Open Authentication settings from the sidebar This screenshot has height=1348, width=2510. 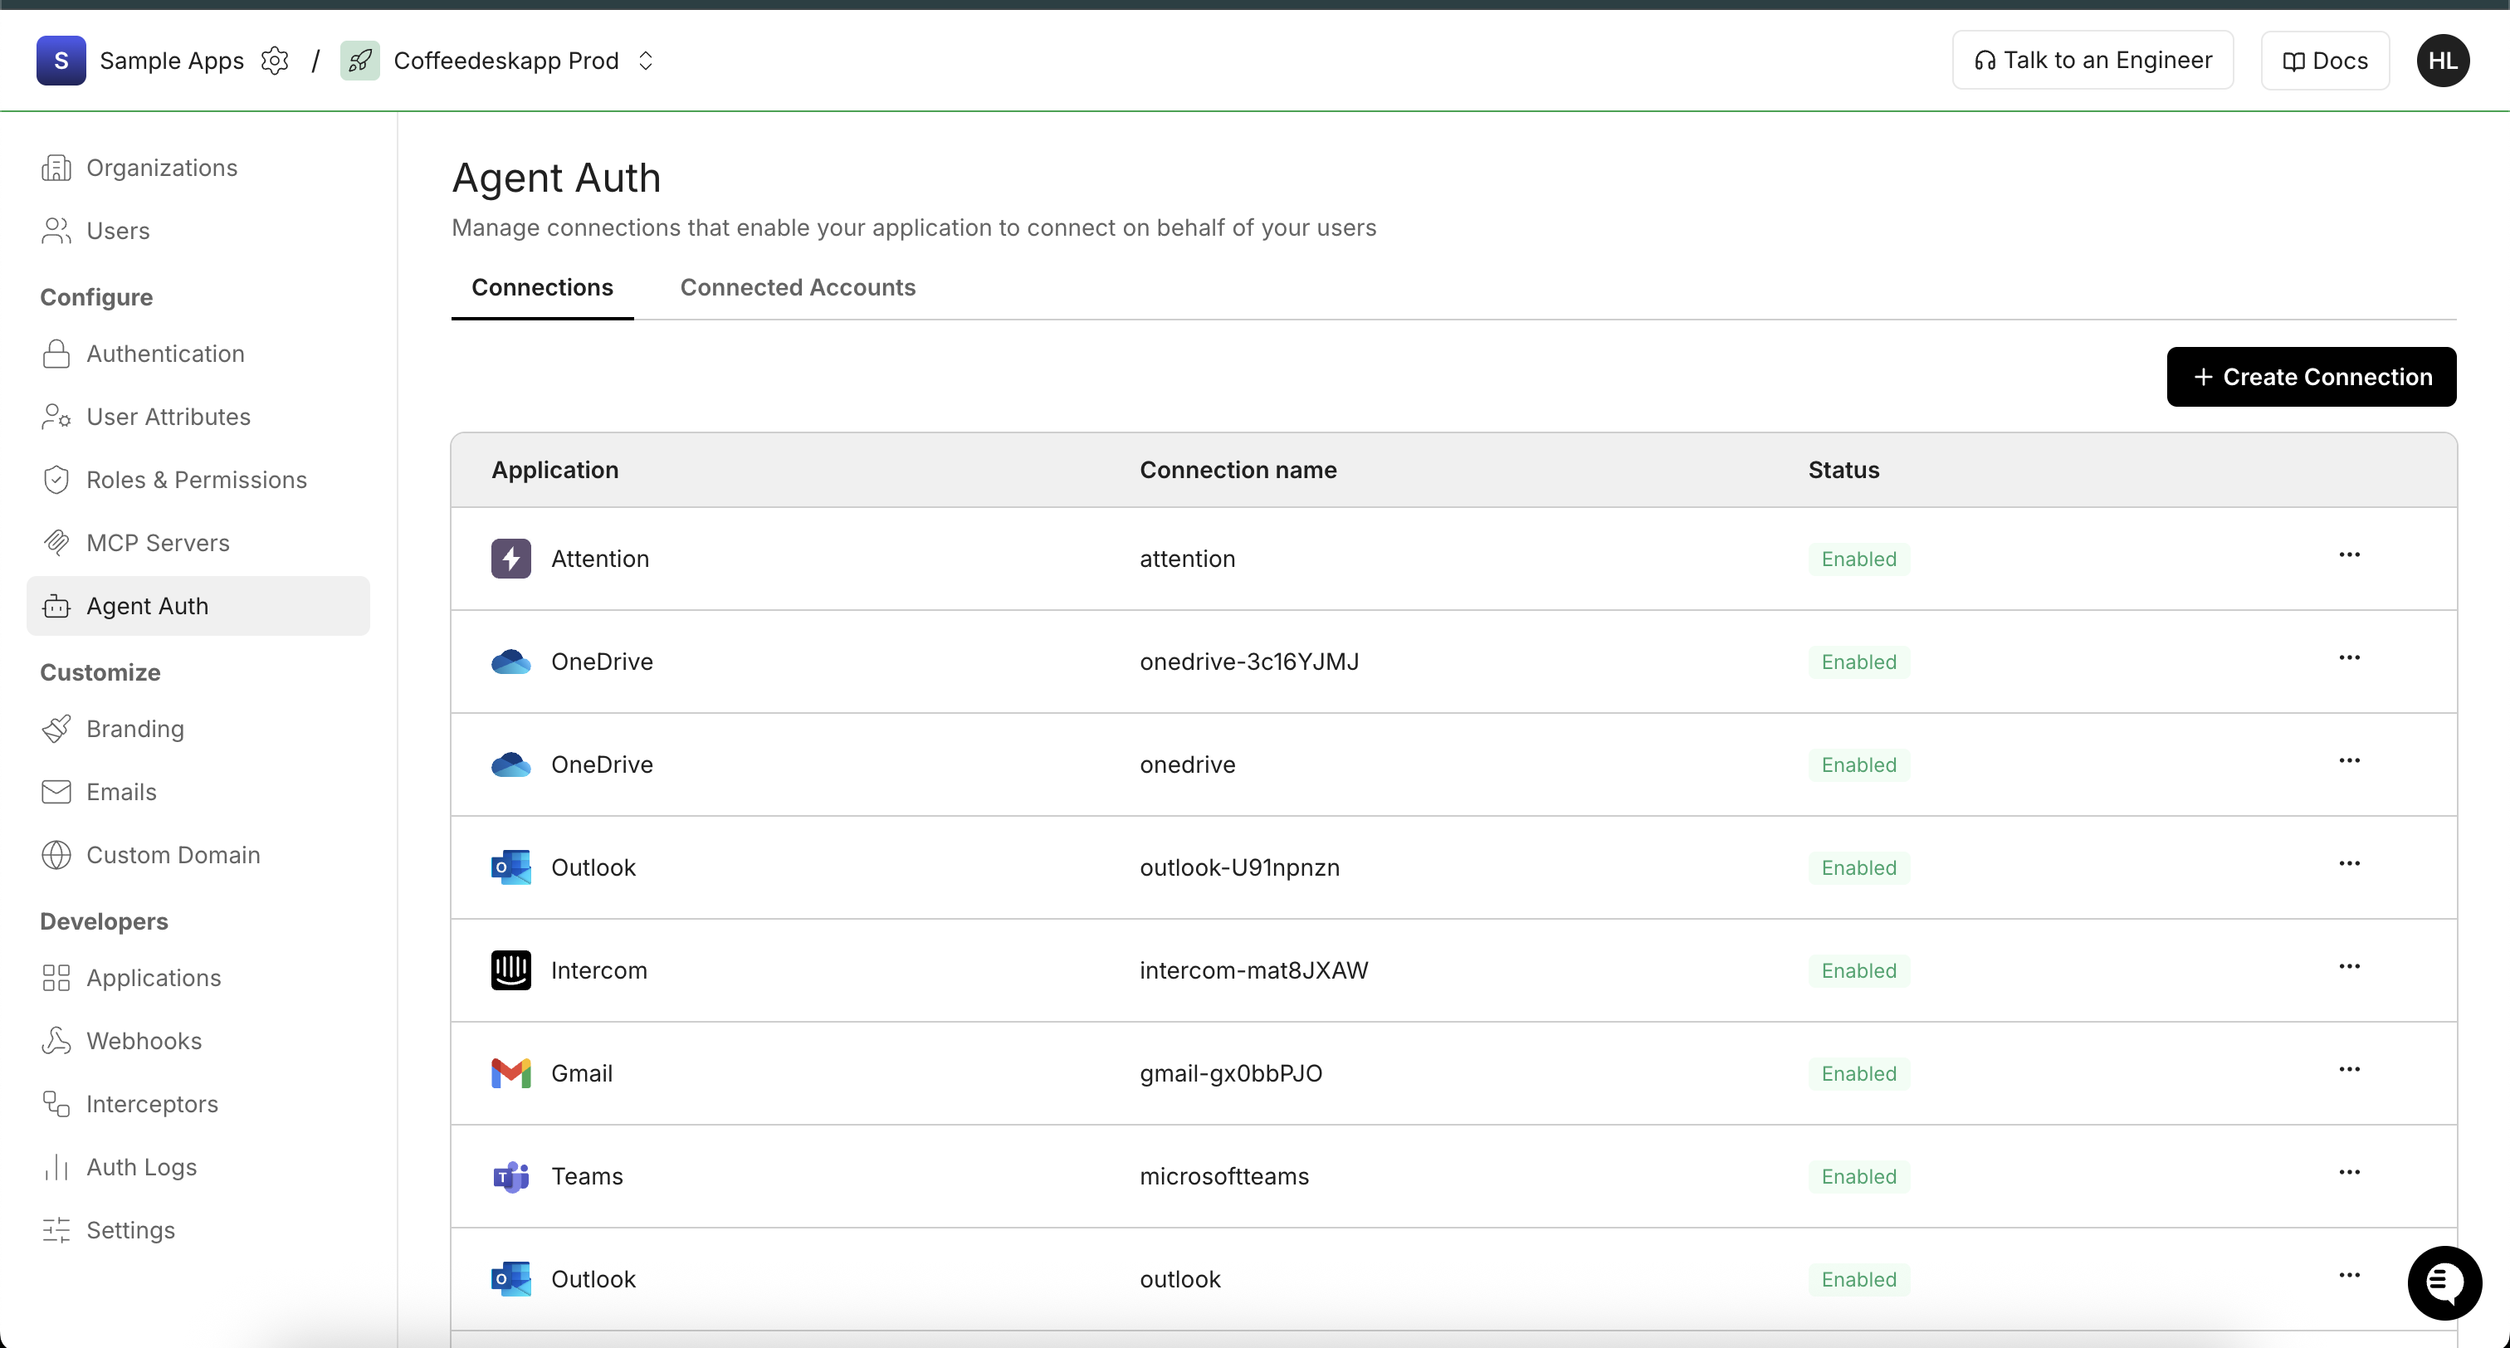(x=164, y=354)
